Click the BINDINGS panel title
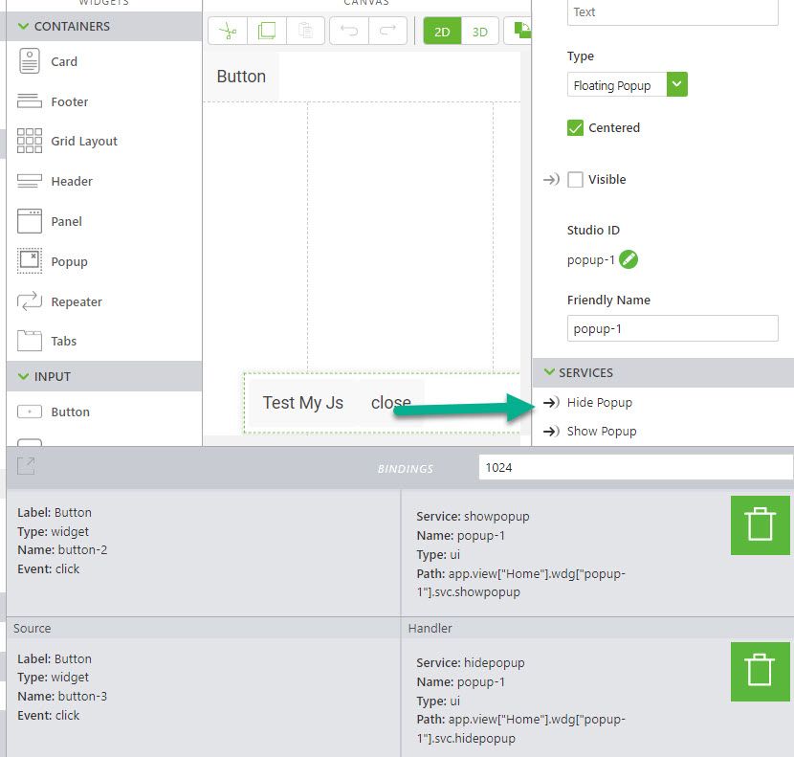The height and width of the screenshot is (757, 794). coord(405,469)
